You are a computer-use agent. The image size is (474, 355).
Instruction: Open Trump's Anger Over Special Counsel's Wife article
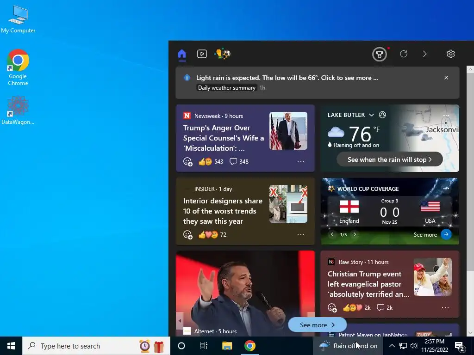pyautogui.click(x=224, y=138)
